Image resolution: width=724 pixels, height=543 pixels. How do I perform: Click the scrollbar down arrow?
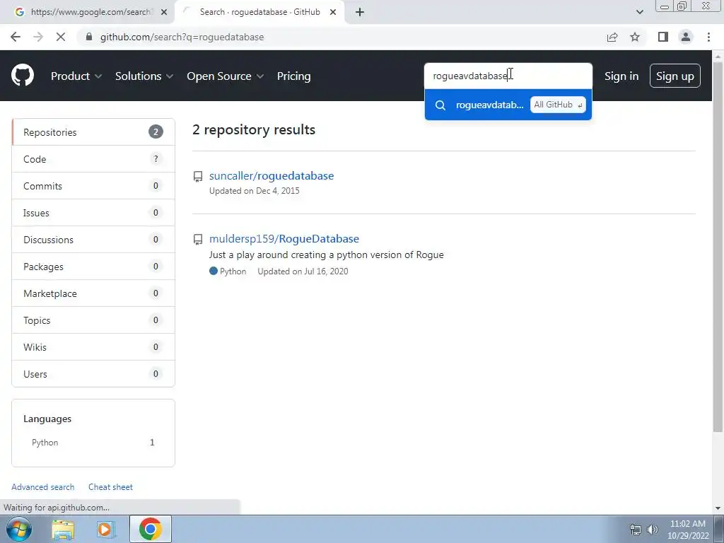point(718,508)
